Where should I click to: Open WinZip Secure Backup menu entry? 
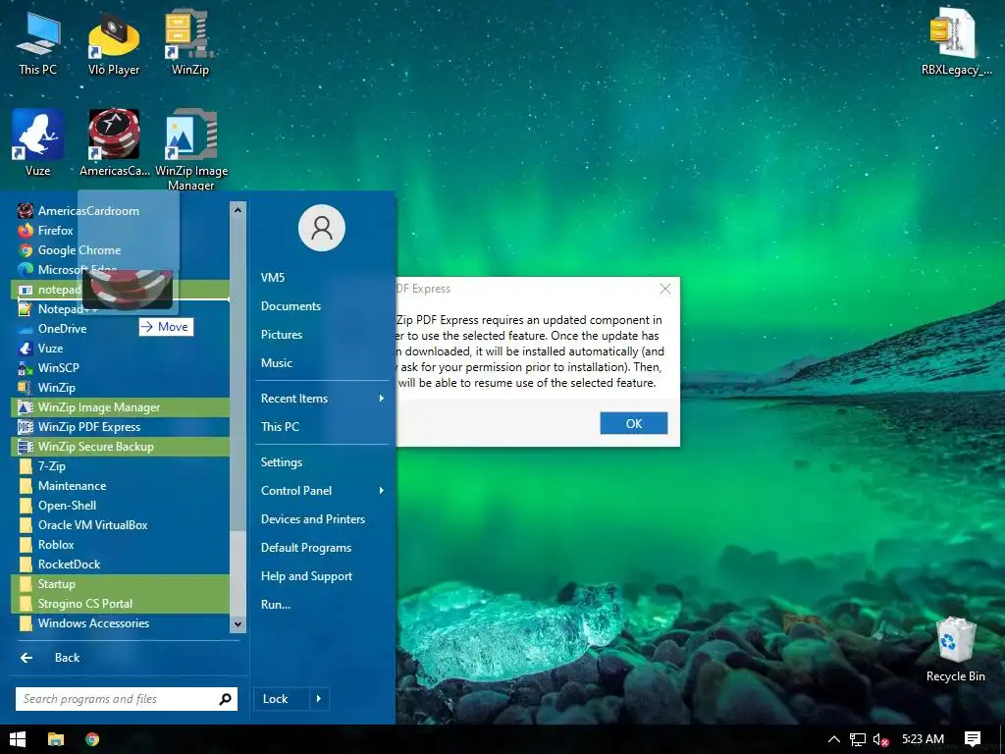click(120, 447)
